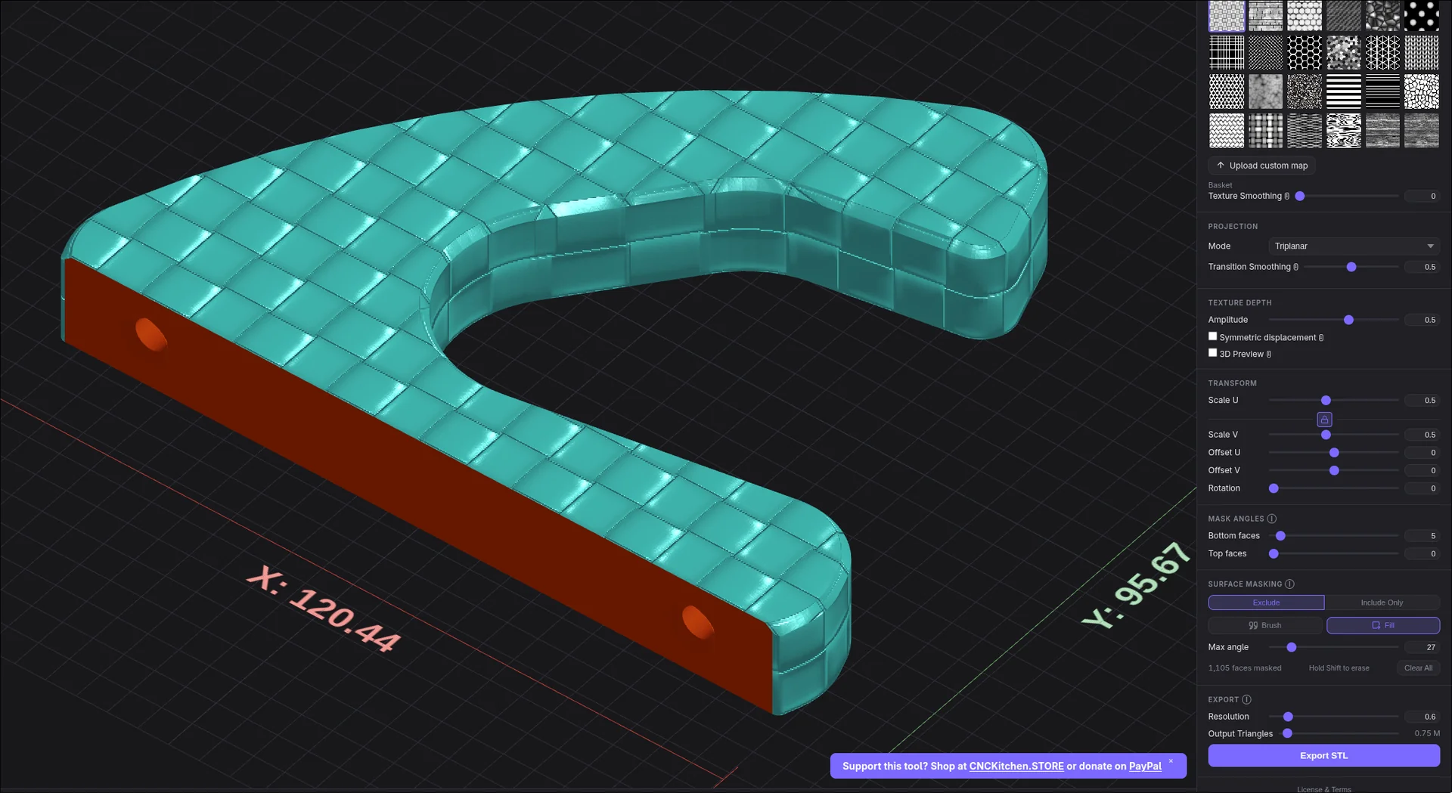Open the Triplanar projection Mode dropdown
This screenshot has width=1452, height=793.
(x=1353, y=246)
